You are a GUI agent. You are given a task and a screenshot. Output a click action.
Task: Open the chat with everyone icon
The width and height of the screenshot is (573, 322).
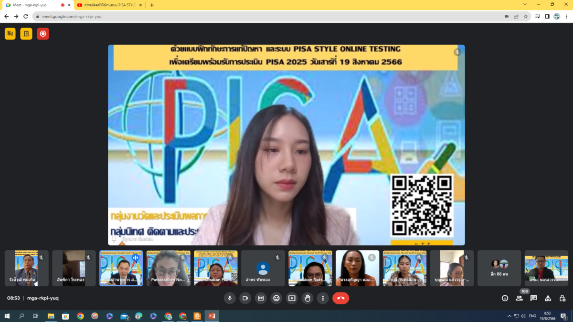pos(533,298)
